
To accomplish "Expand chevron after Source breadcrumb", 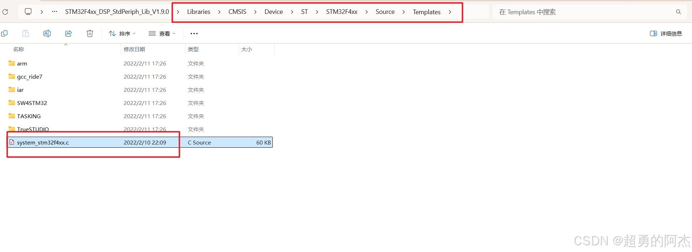I will pyautogui.click(x=404, y=12).
